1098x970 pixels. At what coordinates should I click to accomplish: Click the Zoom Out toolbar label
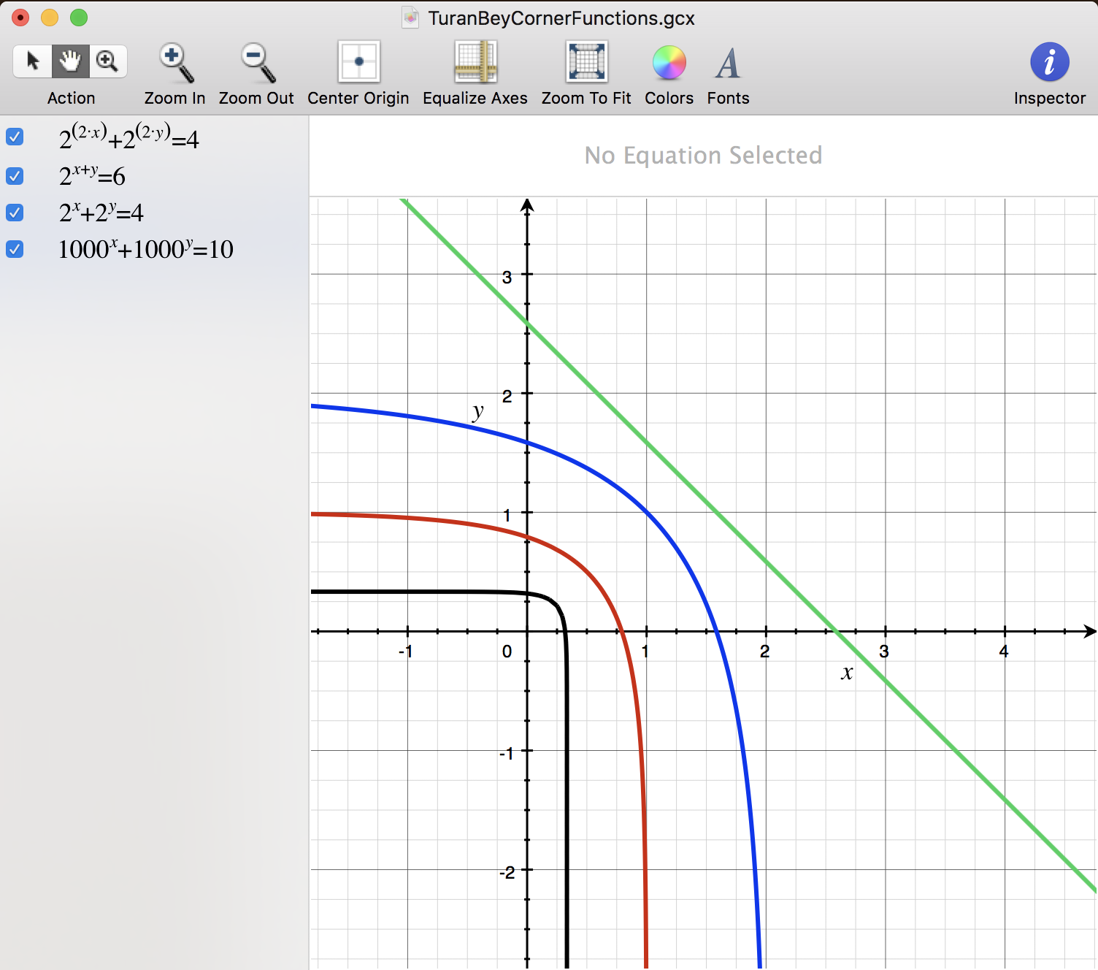256,98
